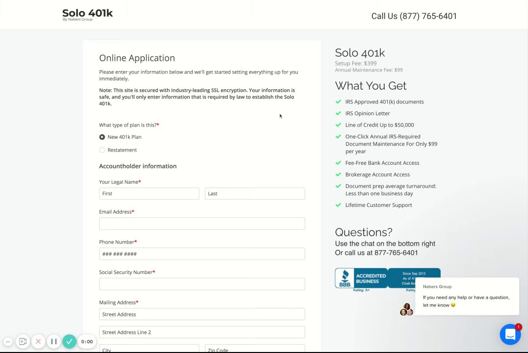The width and height of the screenshot is (528, 353).
Task: Select the Restatement radio button
Action: tap(102, 150)
